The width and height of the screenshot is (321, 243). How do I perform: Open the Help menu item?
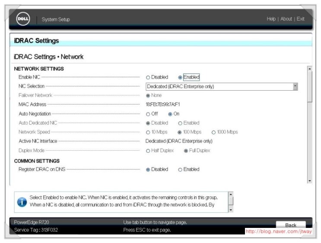271,19
